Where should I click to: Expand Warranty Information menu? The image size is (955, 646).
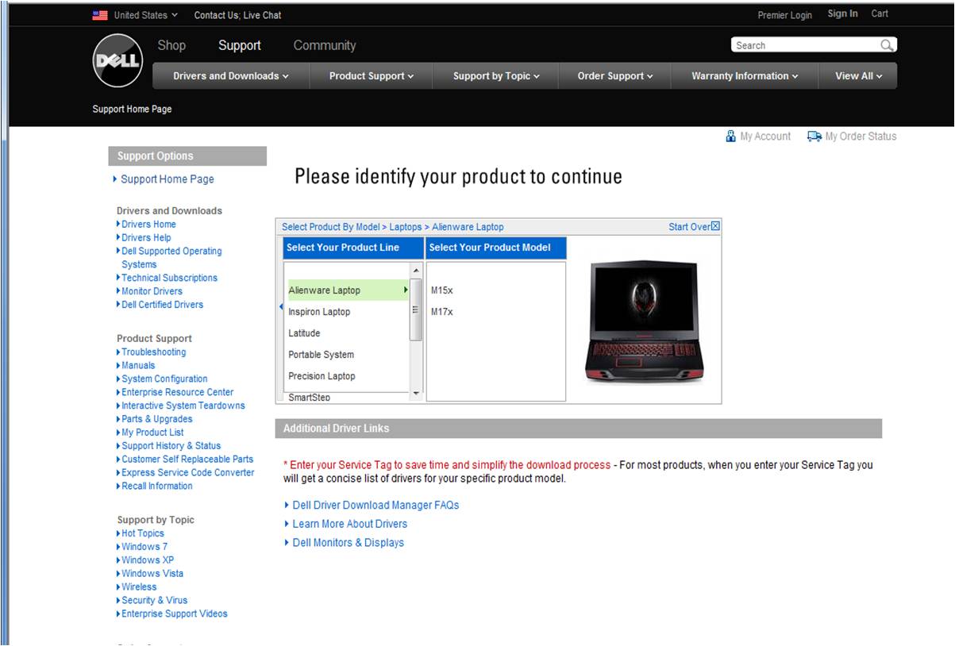coord(745,76)
